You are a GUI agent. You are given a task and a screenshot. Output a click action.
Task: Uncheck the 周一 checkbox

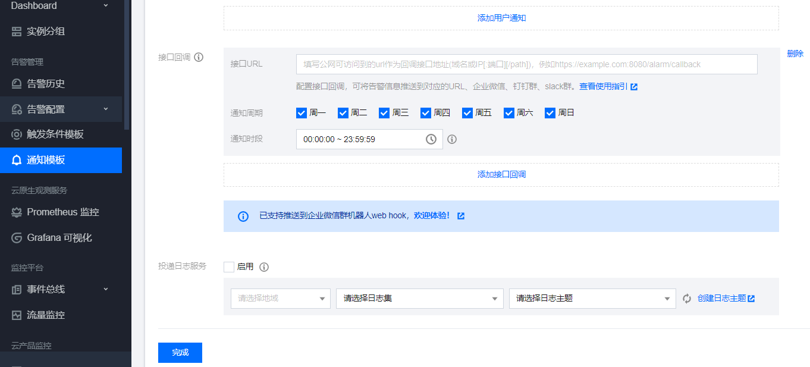coord(302,113)
